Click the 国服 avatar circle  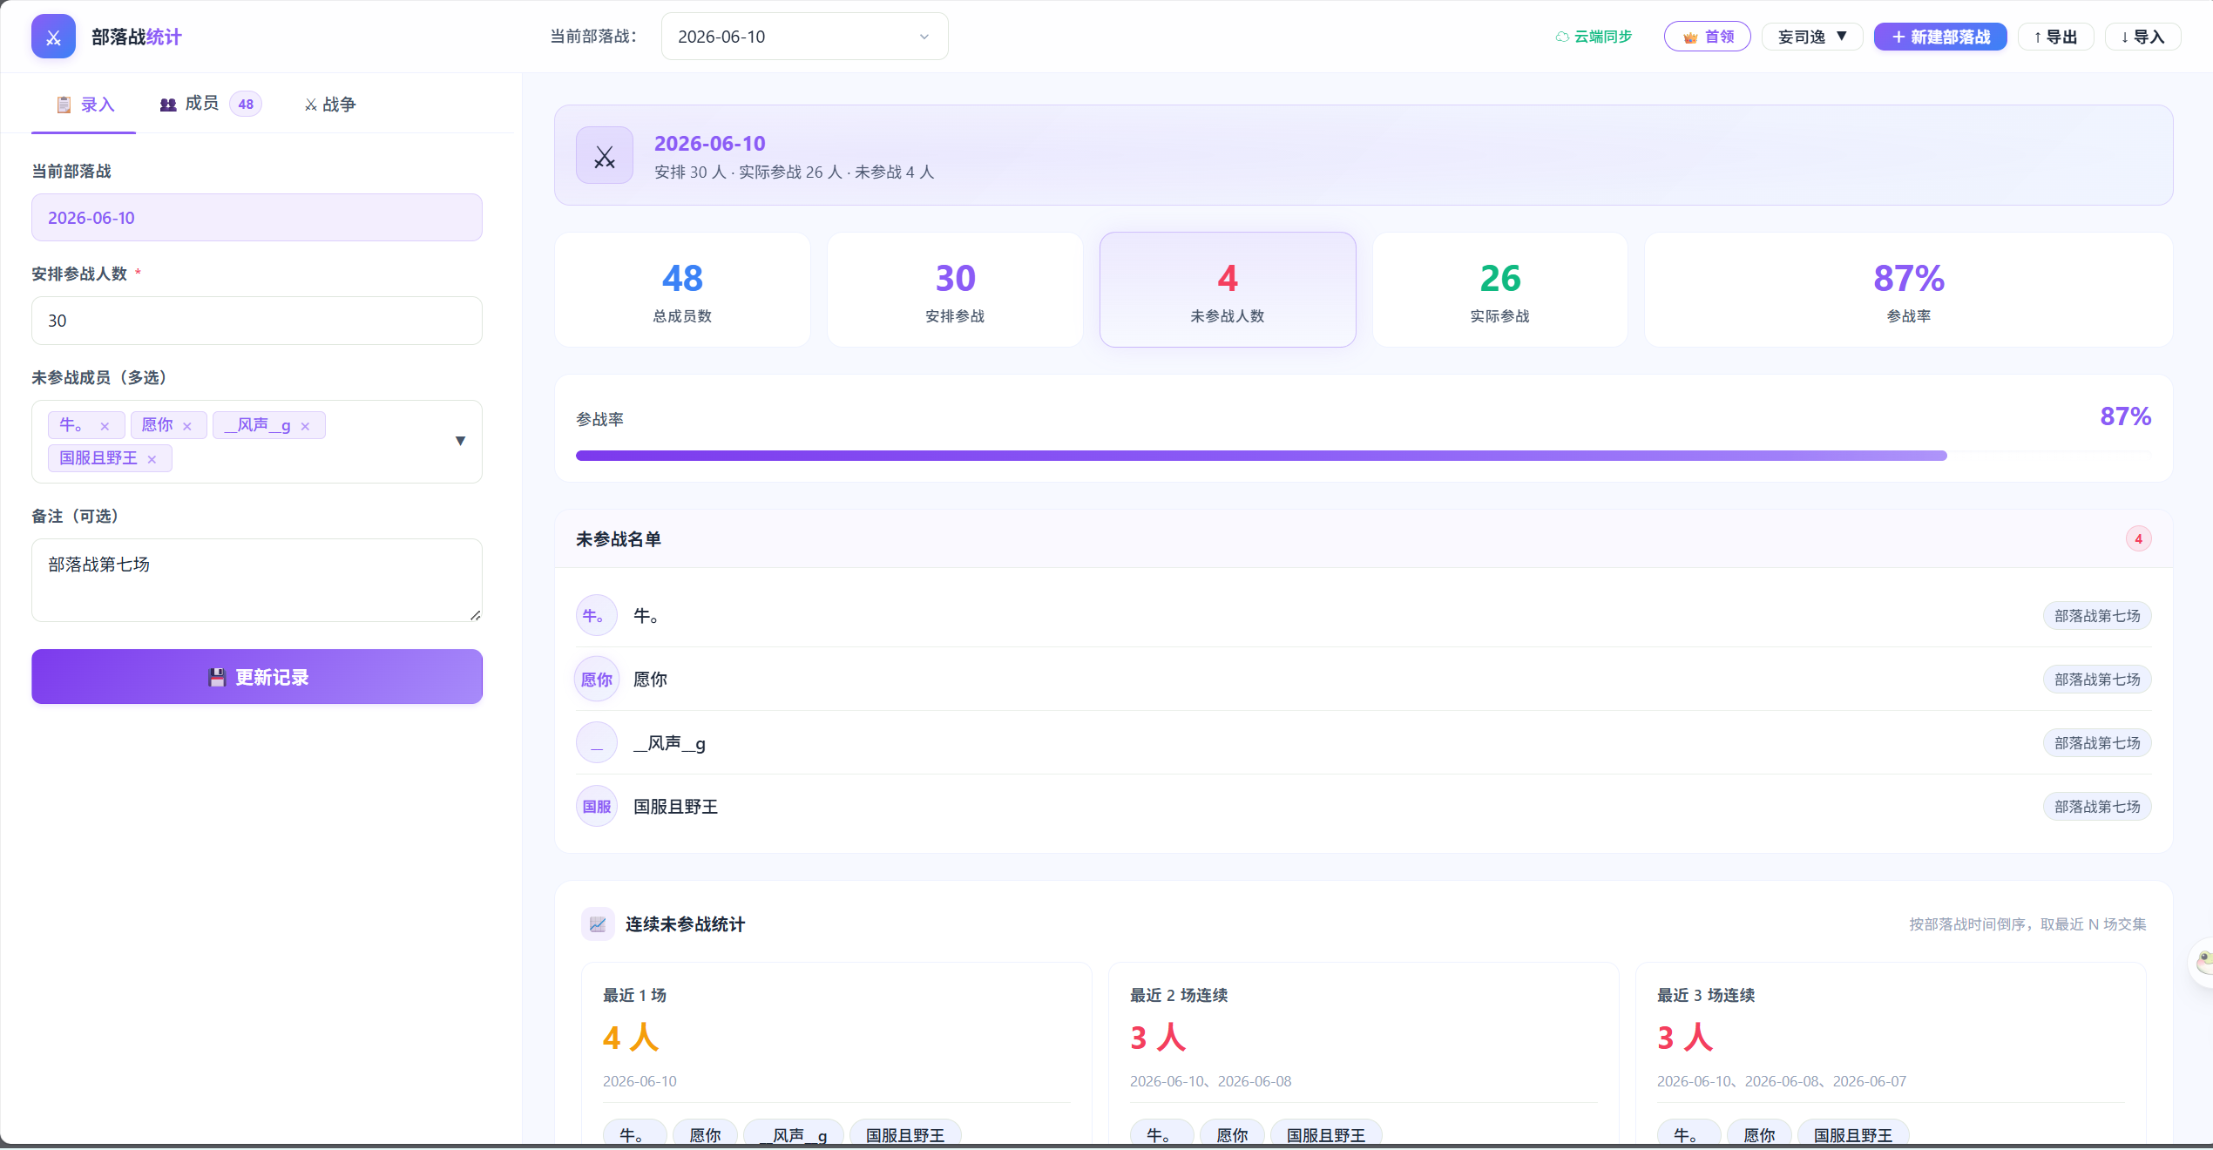[597, 807]
